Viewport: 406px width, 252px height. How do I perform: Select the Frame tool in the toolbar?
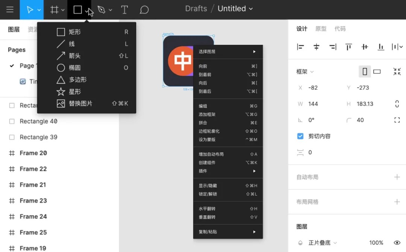54,9
